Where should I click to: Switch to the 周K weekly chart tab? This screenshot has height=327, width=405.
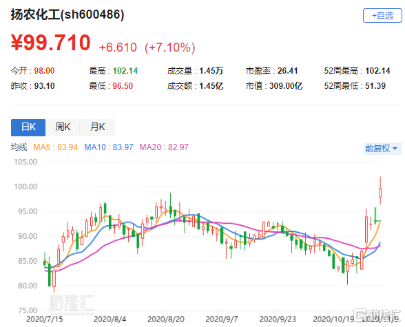click(x=63, y=127)
